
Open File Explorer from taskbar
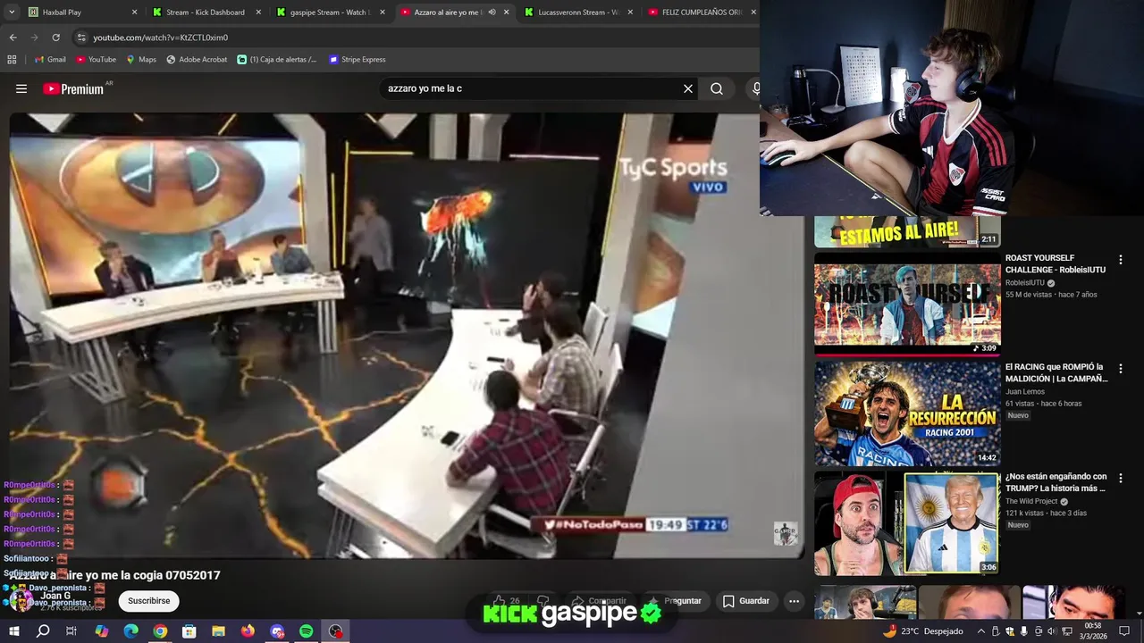(218, 631)
